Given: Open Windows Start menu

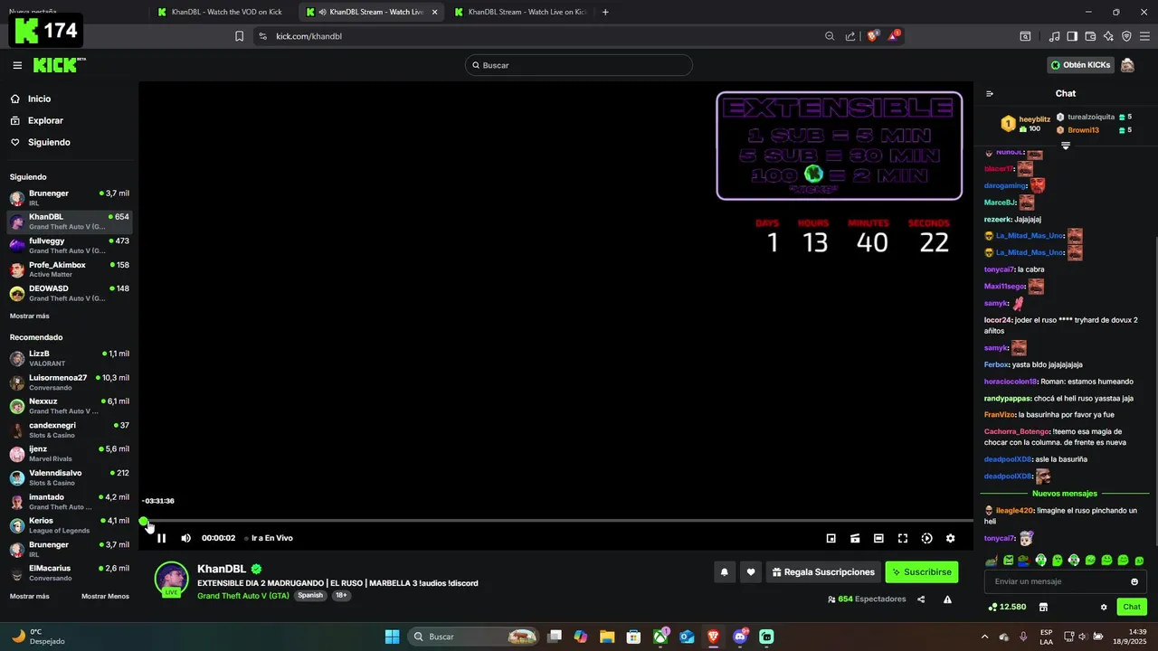Looking at the screenshot, I should pyautogui.click(x=392, y=637).
